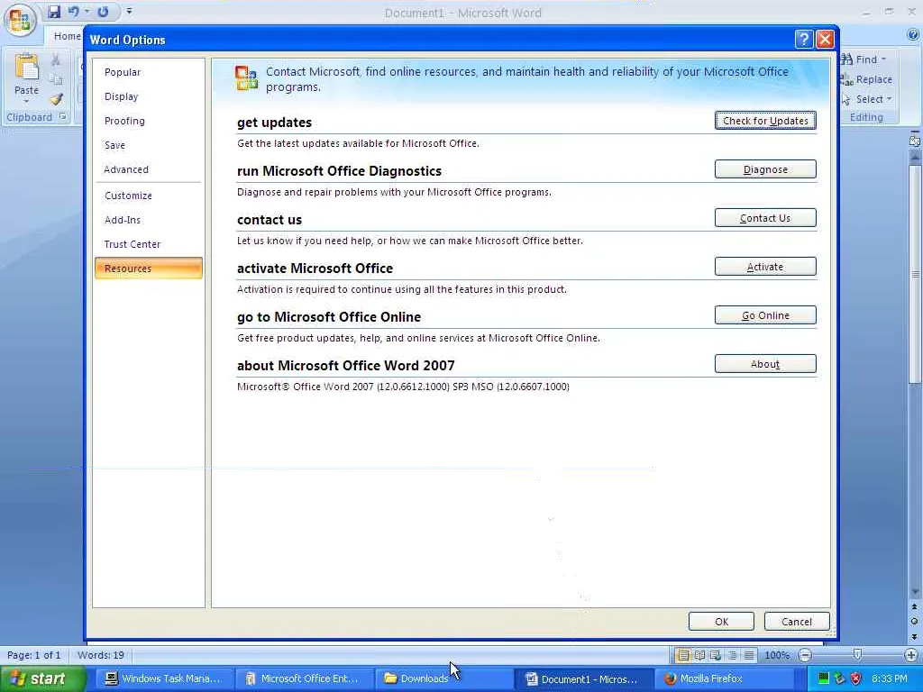923x692 pixels.
Task: Select the Add-Ins category
Action: point(149,220)
